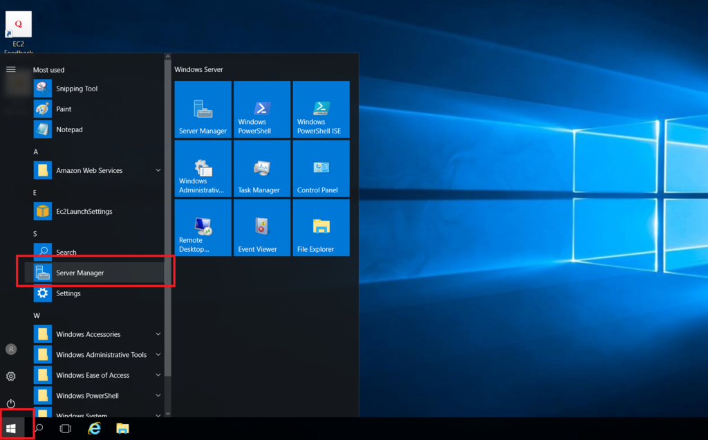
Task: Open File Explorer from the taskbar
Action: pos(122,428)
